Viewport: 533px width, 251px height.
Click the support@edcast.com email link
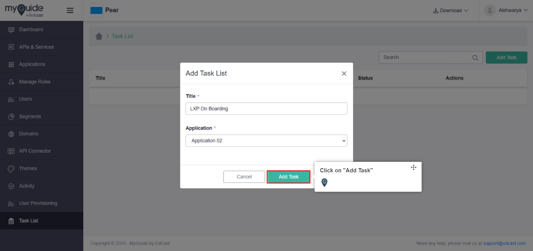click(504, 243)
